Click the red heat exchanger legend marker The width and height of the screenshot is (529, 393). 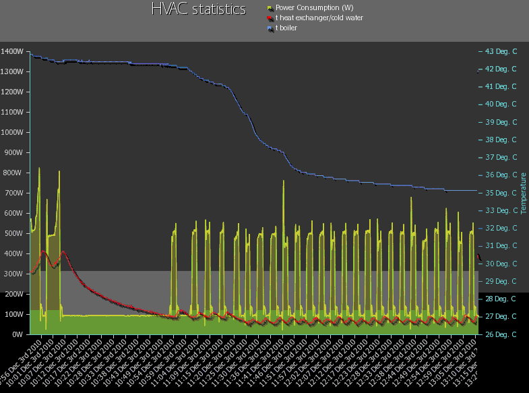pyautogui.click(x=270, y=18)
